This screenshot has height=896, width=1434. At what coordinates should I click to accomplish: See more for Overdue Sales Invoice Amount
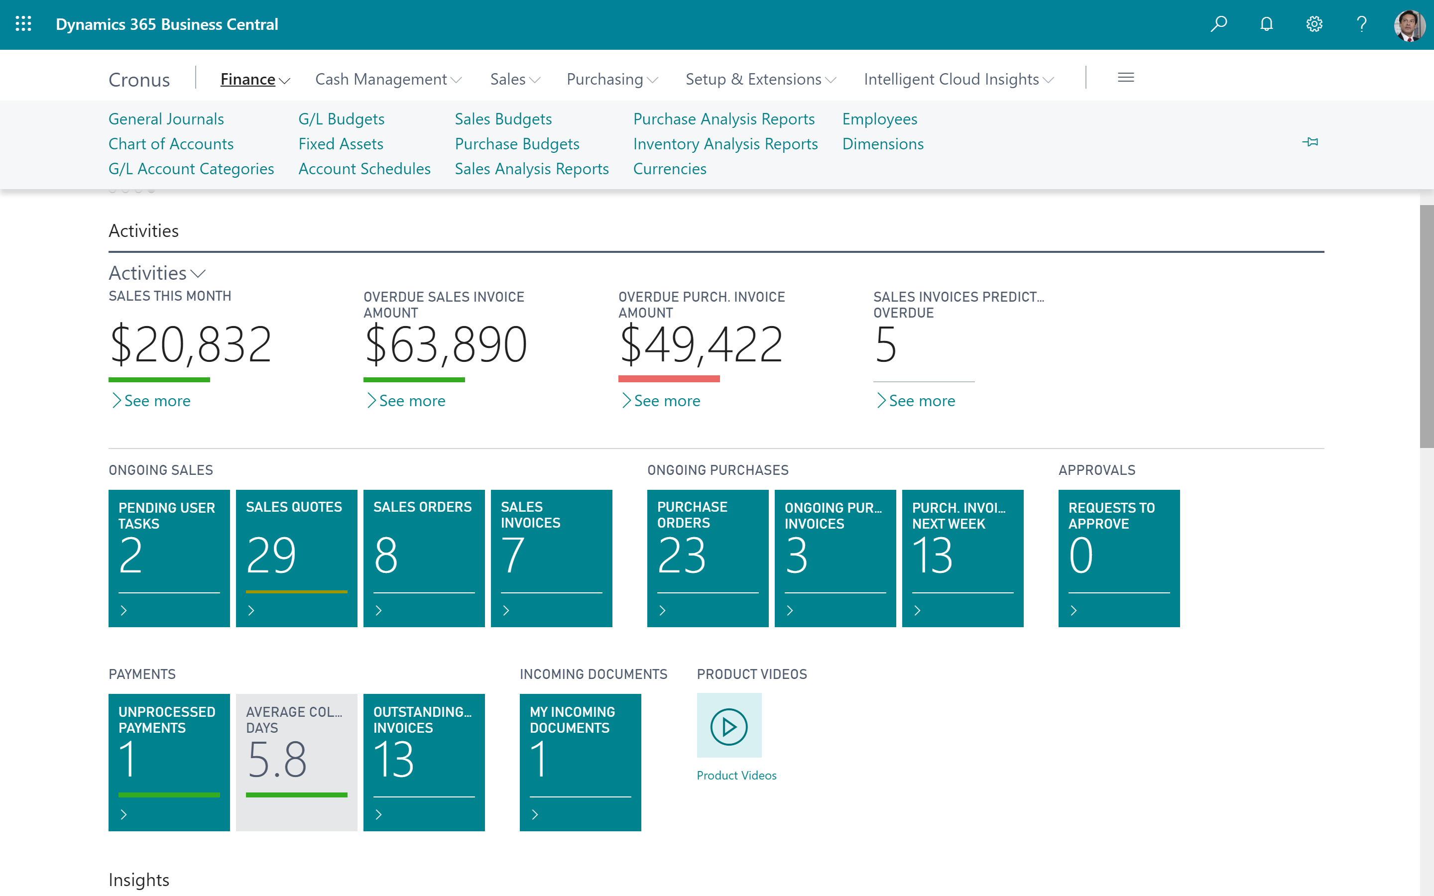click(x=405, y=401)
